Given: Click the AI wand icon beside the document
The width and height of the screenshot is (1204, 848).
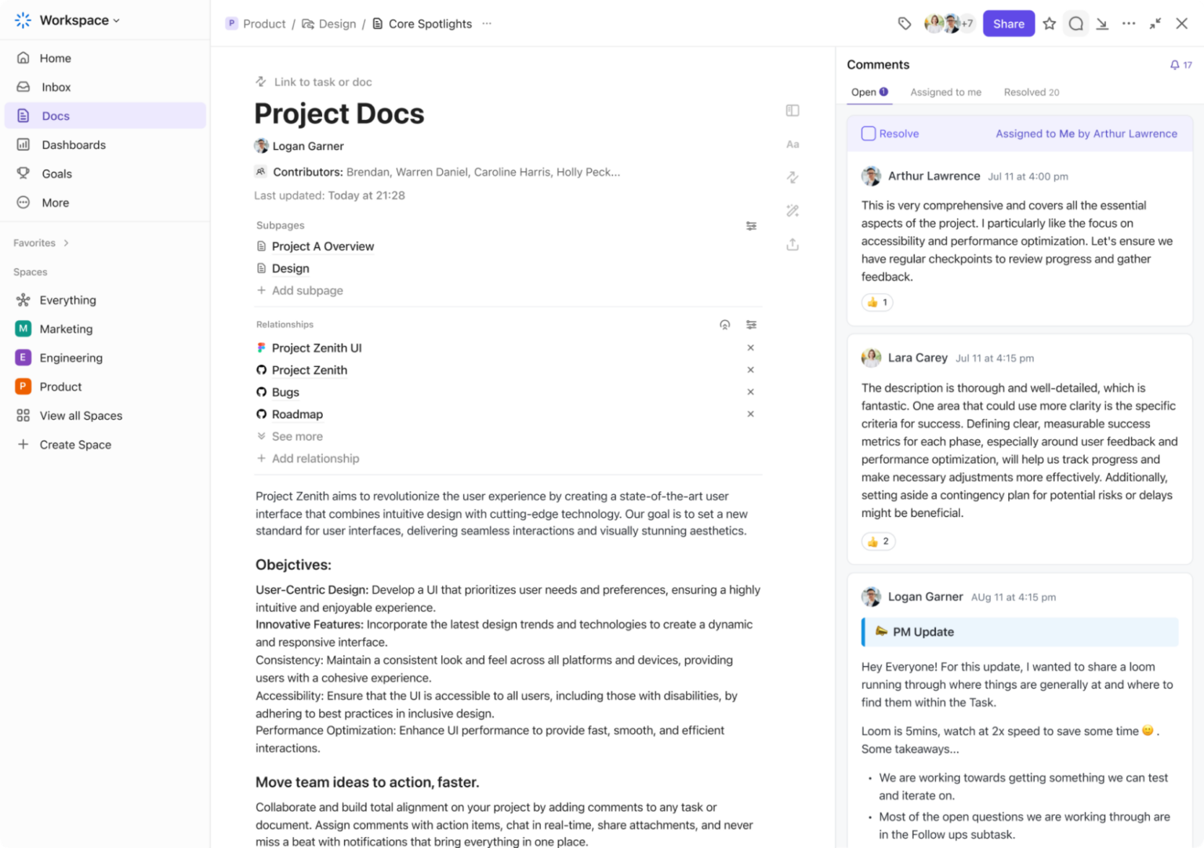Looking at the screenshot, I should pos(792,210).
